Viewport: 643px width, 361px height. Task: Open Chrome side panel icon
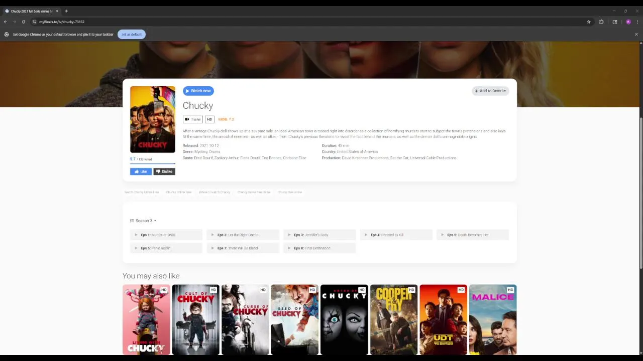click(x=615, y=22)
